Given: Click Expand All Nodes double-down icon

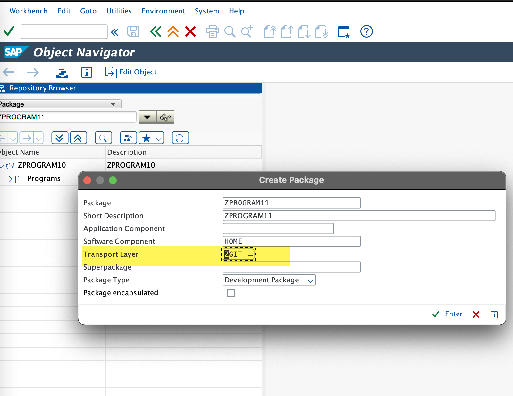Looking at the screenshot, I should pyautogui.click(x=60, y=138).
